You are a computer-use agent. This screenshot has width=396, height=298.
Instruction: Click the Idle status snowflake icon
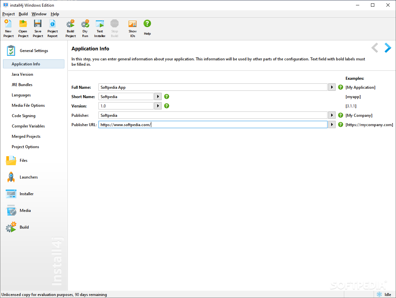379,294
